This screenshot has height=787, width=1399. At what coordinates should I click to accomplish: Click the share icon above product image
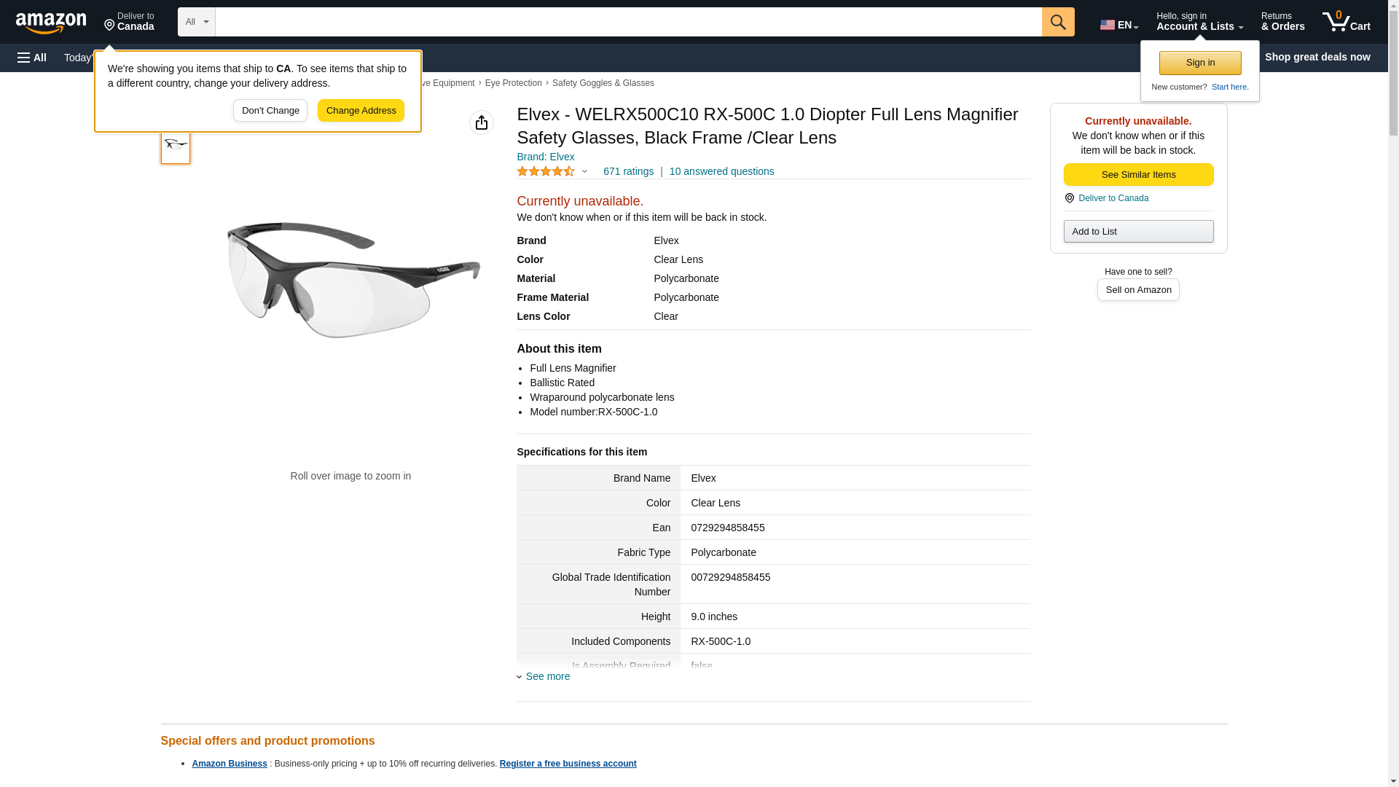click(481, 122)
